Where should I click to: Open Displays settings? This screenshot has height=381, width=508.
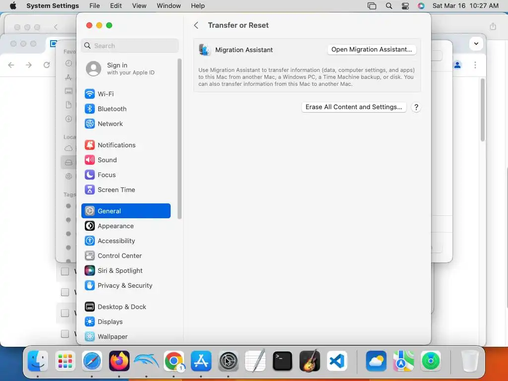[x=126, y=321]
